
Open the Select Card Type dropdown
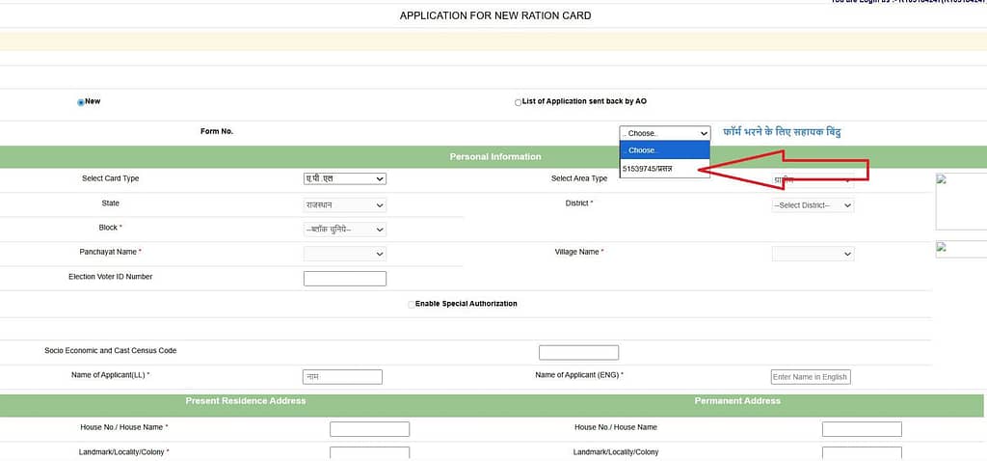pyautogui.click(x=344, y=178)
